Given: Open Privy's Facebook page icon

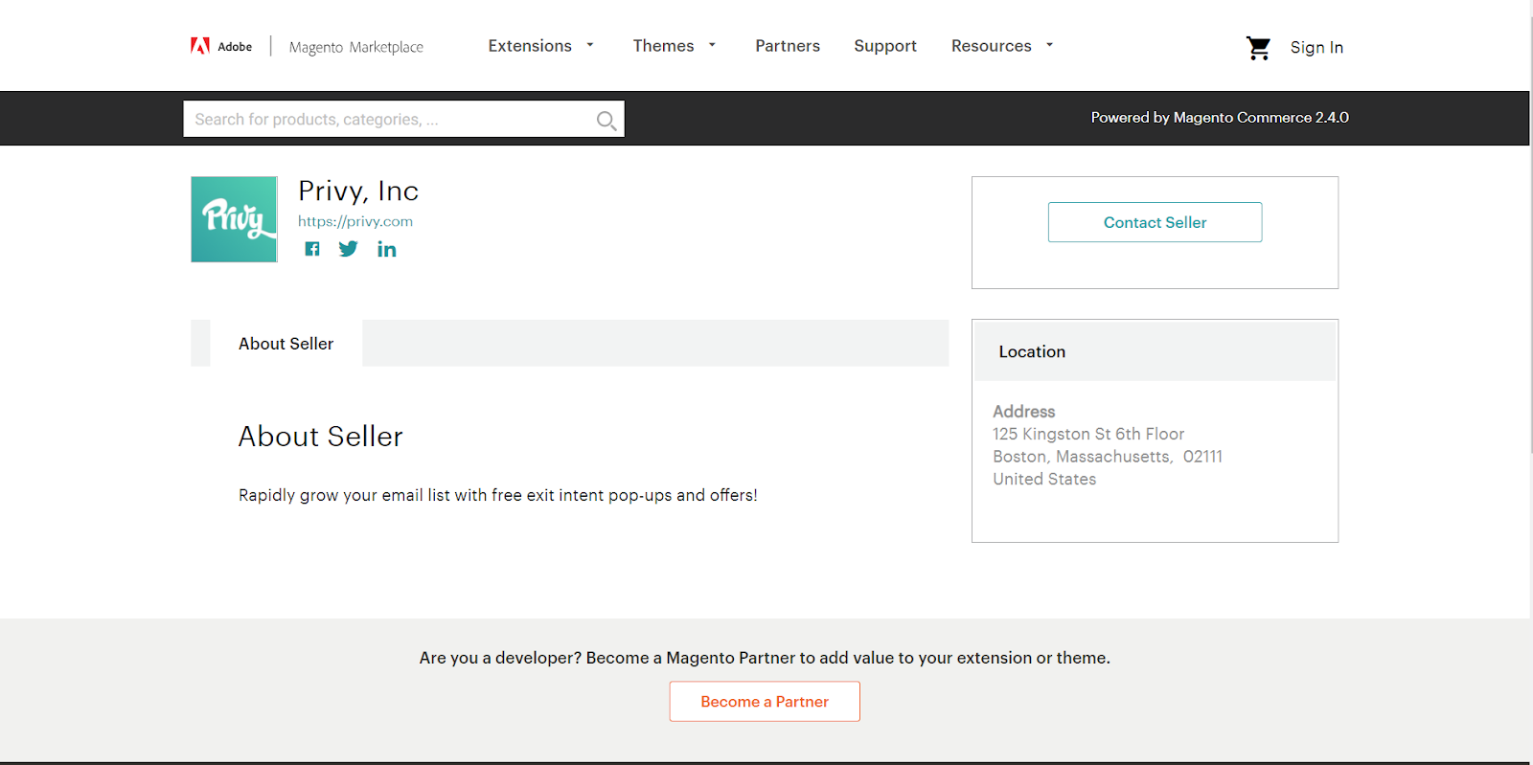Looking at the screenshot, I should 312,249.
